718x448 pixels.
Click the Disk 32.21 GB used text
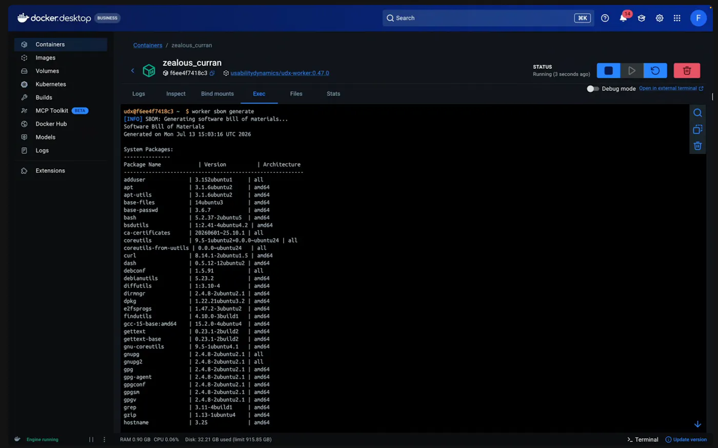[x=228, y=440]
